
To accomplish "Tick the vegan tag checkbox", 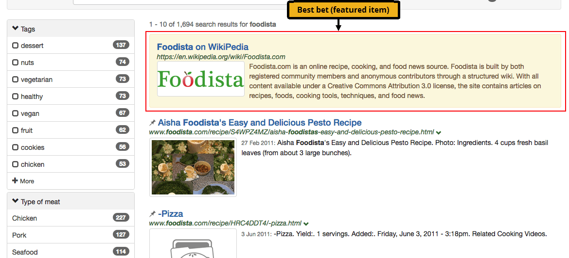I will (16, 113).
